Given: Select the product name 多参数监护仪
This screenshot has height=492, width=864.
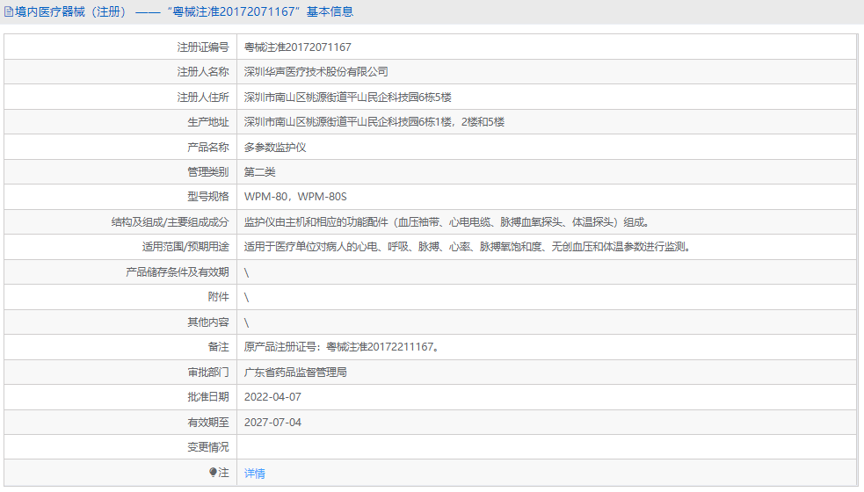Looking at the screenshot, I should [x=275, y=147].
